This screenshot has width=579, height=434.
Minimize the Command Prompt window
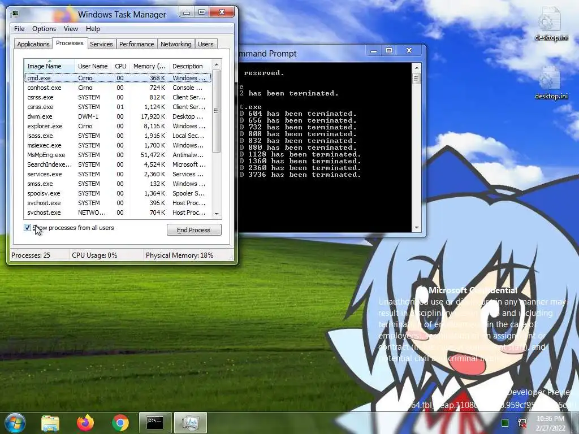374,51
